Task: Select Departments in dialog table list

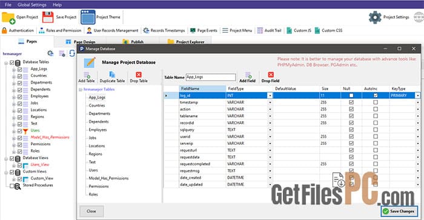Action: coord(99,114)
